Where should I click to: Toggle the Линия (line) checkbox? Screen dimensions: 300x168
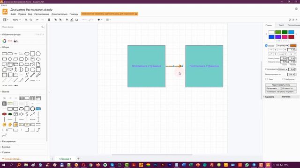click(x=266, y=46)
